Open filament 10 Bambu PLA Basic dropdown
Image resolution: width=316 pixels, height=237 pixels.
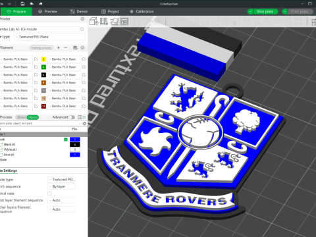pyautogui.click(x=64, y=90)
